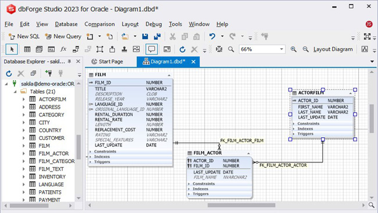The image size is (378, 213).
Task: Click Refresh in Database Explorer
Action: 9,73
